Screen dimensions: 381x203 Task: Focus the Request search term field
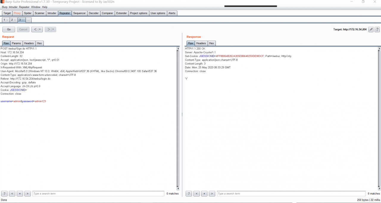pyautogui.click(x=98, y=194)
